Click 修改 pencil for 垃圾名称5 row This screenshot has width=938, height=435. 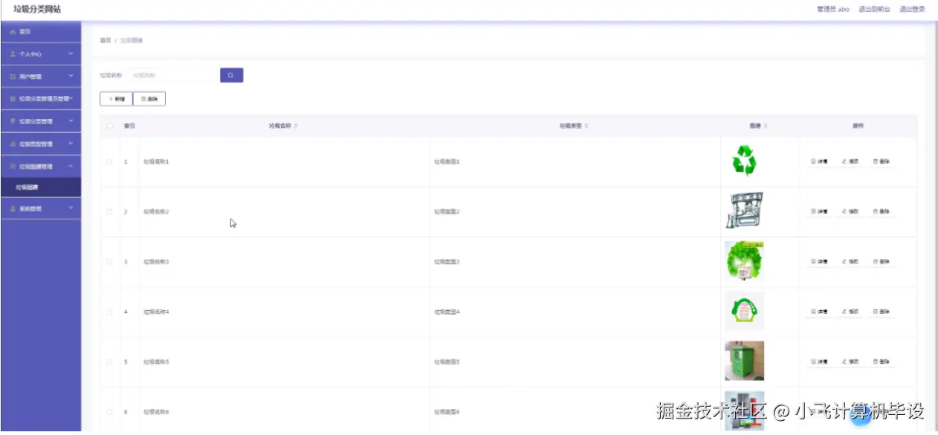(x=850, y=362)
